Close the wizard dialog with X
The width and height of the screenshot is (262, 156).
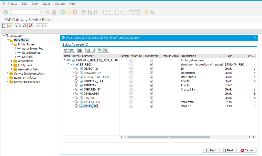pos(255,38)
